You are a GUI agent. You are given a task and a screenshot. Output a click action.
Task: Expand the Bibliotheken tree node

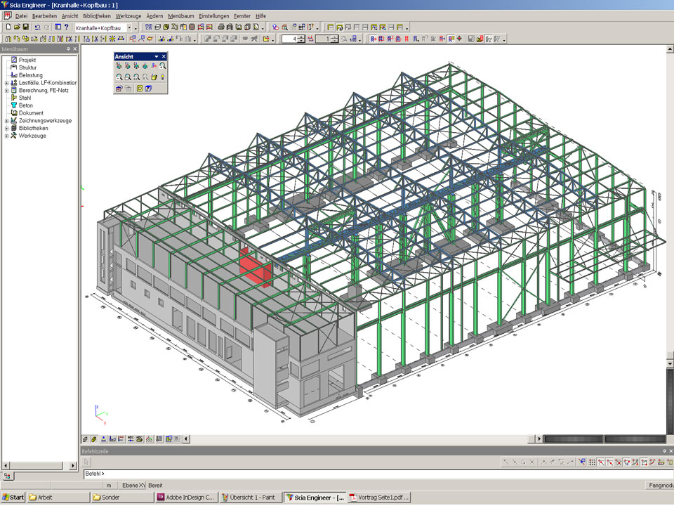(6, 129)
